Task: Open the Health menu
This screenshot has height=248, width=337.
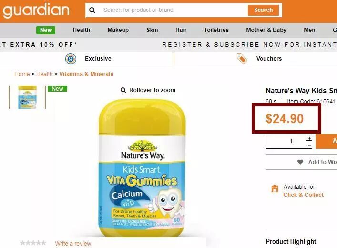Action: click(x=81, y=30)
